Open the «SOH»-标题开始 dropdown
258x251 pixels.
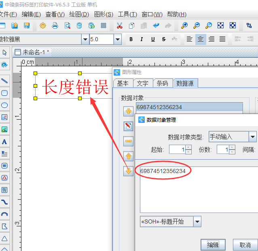click(x=197, y=221)
